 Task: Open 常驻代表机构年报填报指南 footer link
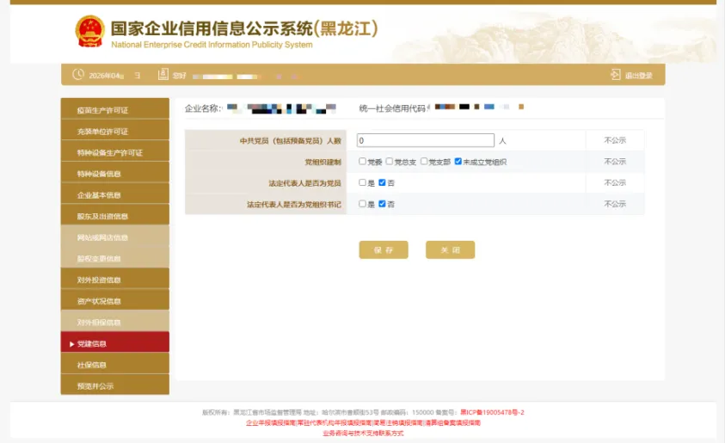(x=335, y=422)
